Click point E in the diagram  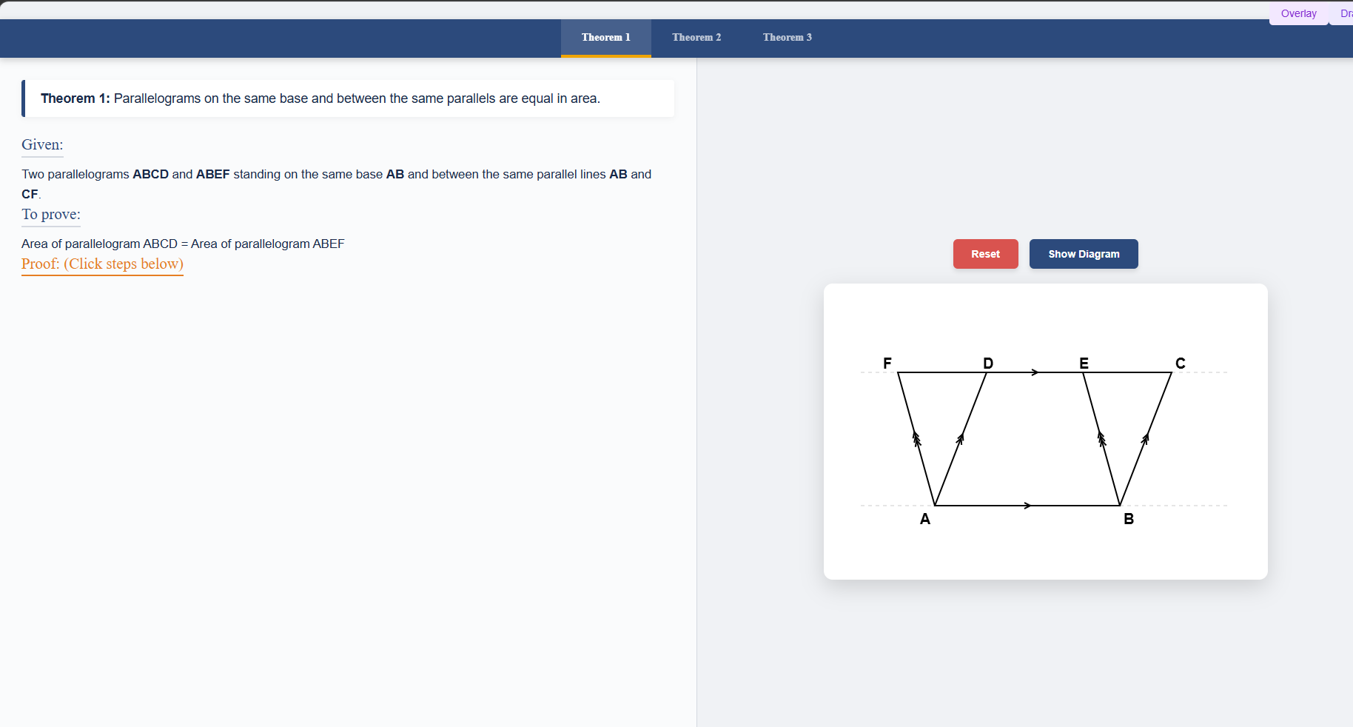(1084, 363)
